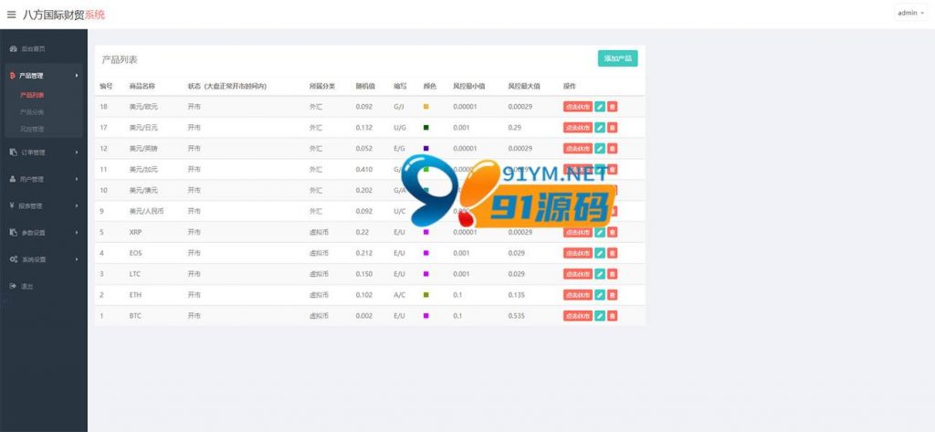Click the olive swatch in ETH row
935x432 pixels.
pyautogui.click(x=425, y=295)
